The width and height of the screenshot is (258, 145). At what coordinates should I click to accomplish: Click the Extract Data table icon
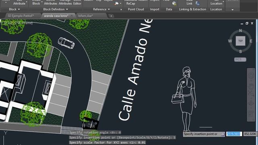[198, 3]
